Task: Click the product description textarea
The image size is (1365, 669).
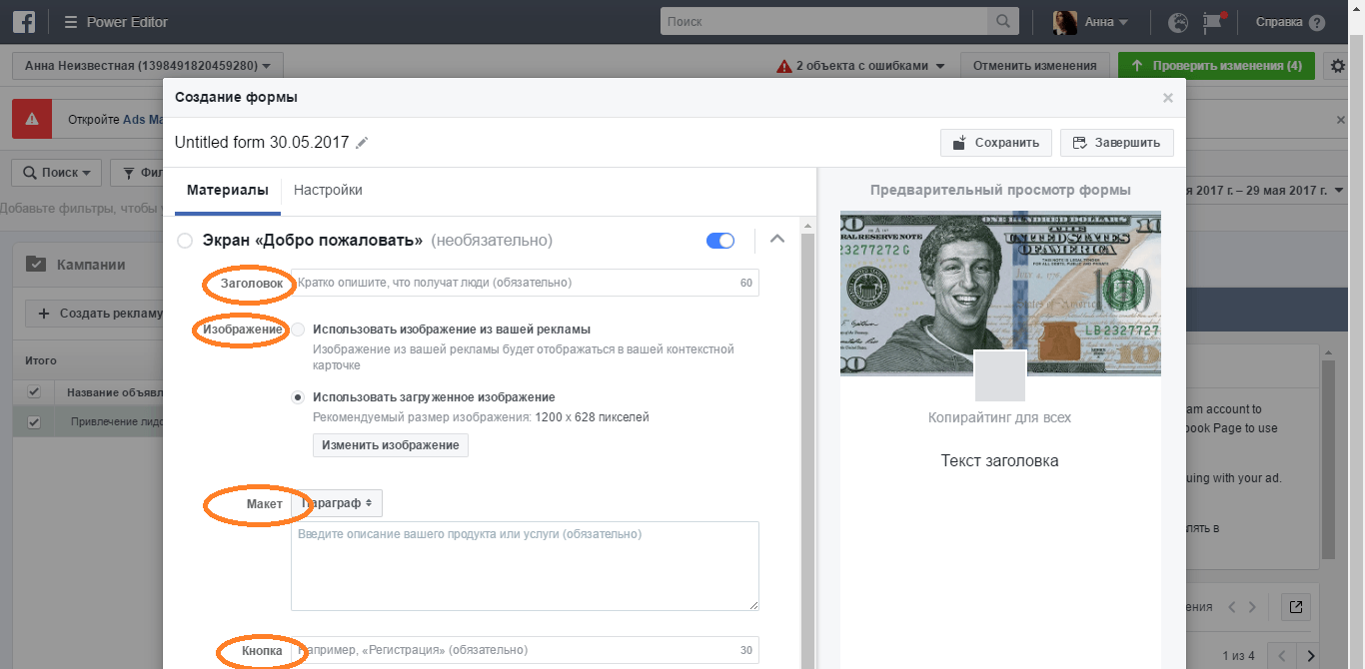Action: tap(525, 566)
